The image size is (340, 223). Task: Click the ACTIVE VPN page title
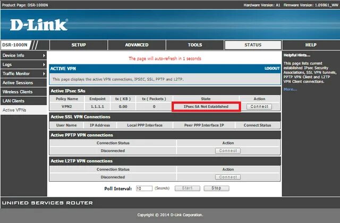point(63,69)
